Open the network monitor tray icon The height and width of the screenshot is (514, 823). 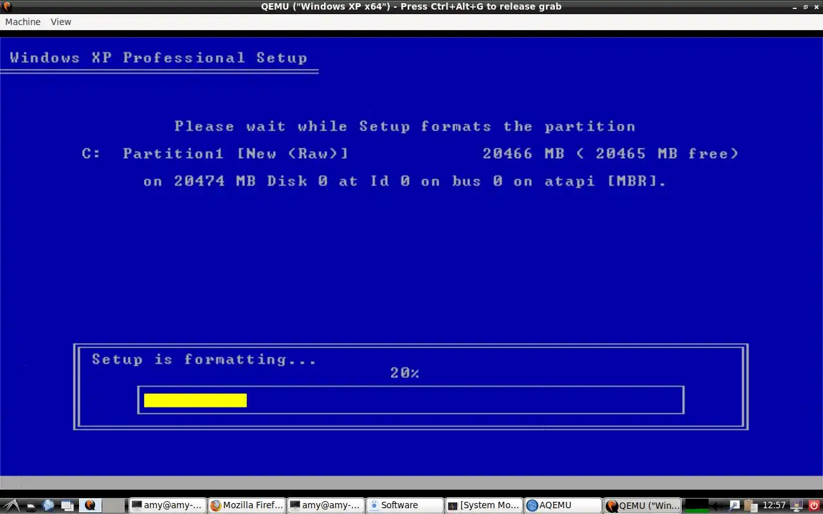pyautogui.click(x=796, y=506)
